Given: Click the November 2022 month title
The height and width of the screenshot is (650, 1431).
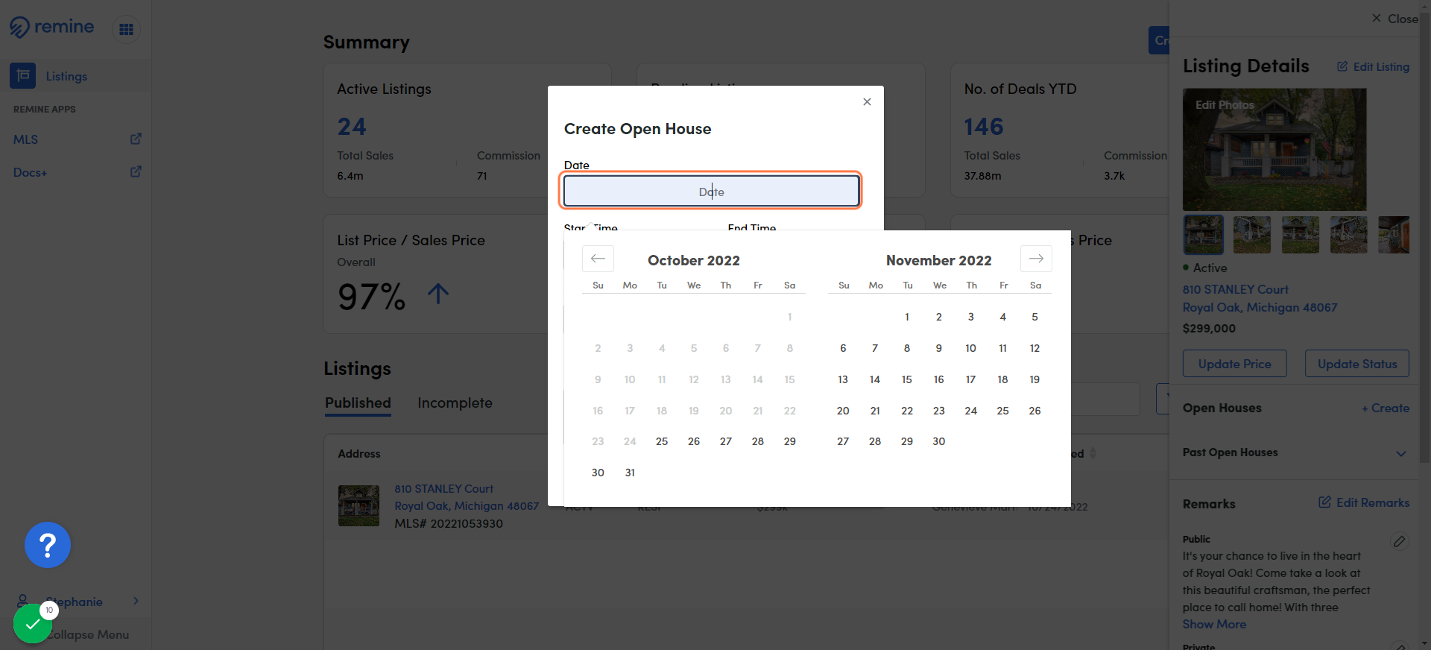Looking at the screenshot, I should pyautogui.click(x=939, y=260).
